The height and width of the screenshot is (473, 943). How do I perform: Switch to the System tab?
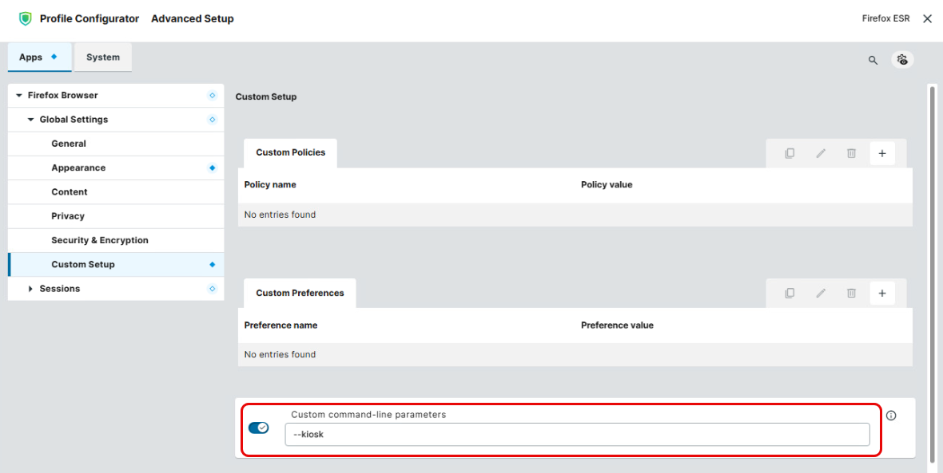(103, 57)
